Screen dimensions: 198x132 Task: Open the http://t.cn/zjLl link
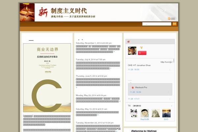click(166, 62)
